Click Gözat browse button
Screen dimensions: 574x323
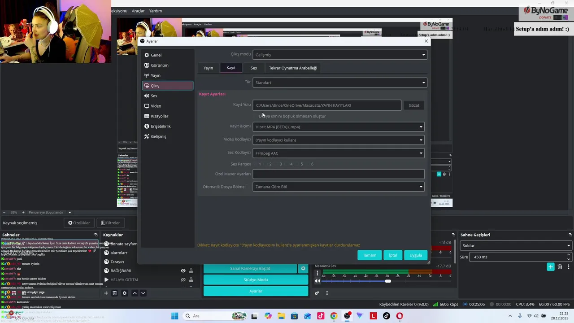(414, 105)
